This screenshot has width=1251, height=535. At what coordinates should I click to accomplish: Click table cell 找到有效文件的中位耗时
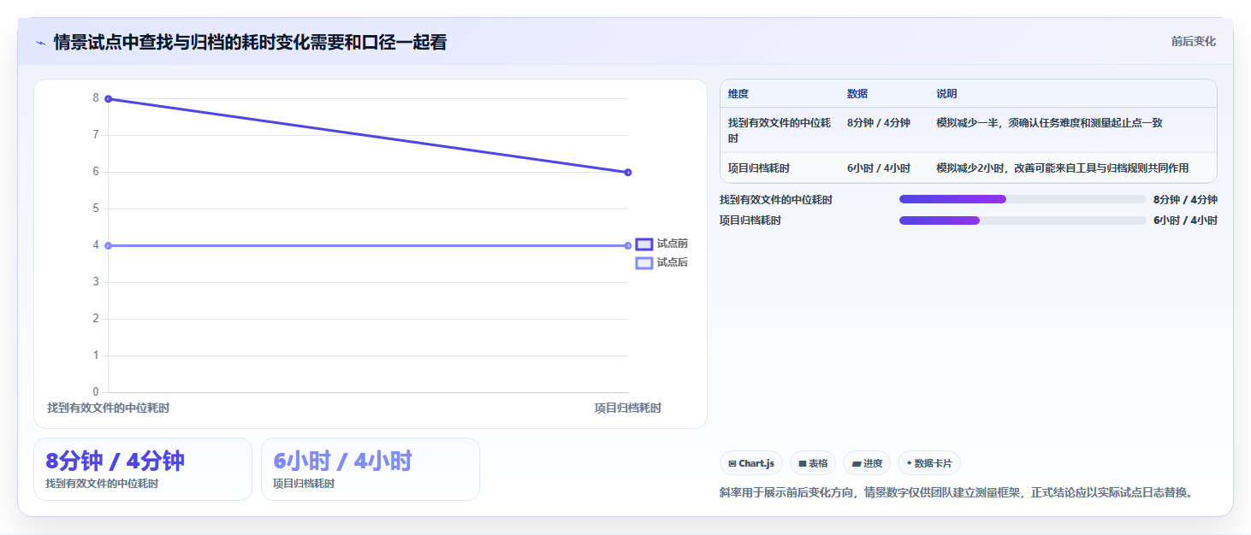pyautogui.click(x=780, y=131)
